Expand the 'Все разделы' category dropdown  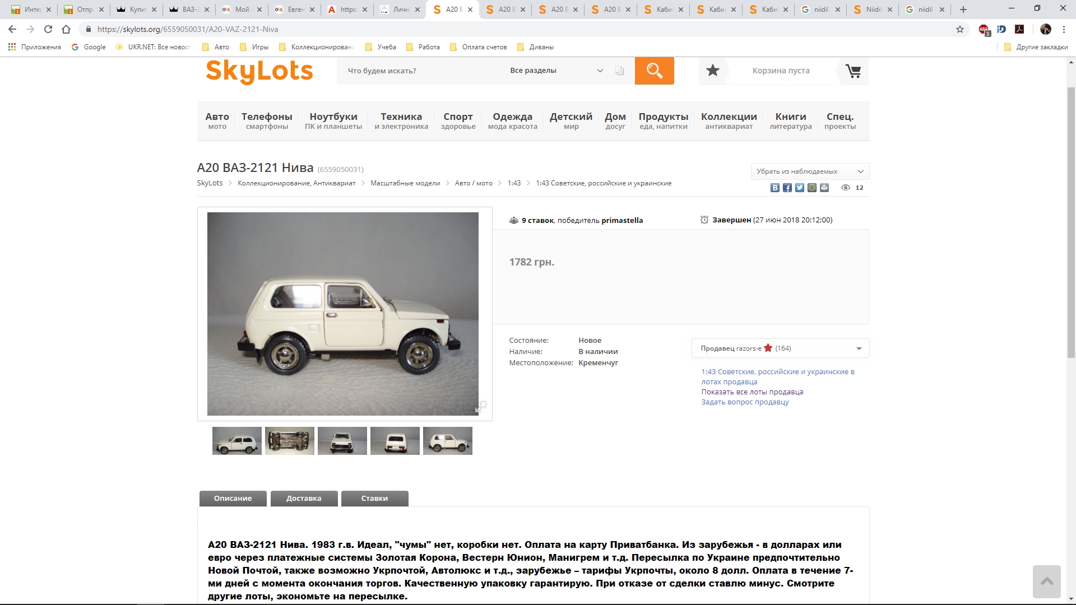(556, 71)
